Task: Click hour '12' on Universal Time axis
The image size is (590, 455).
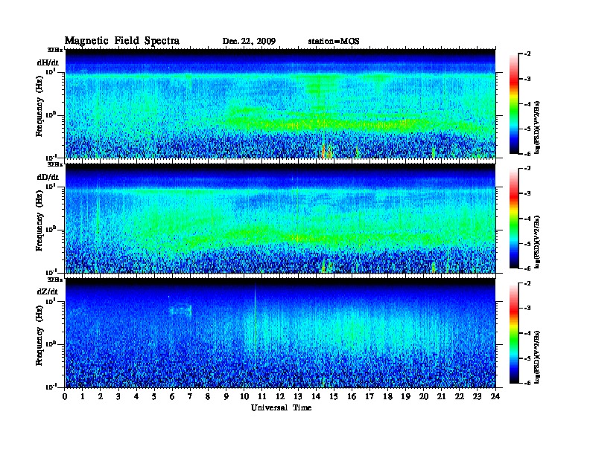Action: click(x=280, y=397)
